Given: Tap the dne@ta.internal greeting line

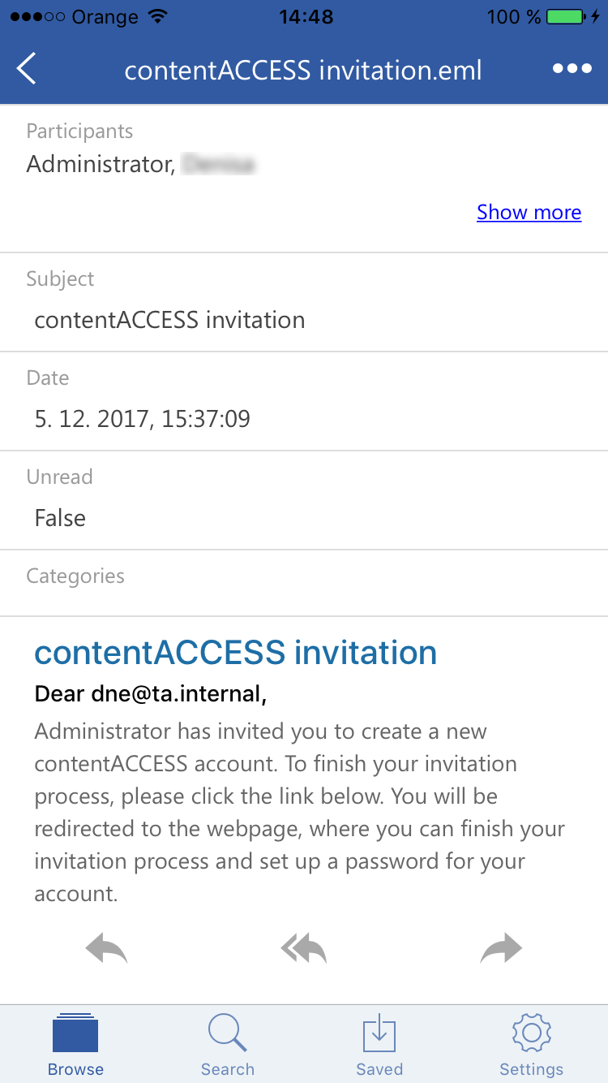Looking at the screenshot, I should pyautogui.click(x=151, y=694).
